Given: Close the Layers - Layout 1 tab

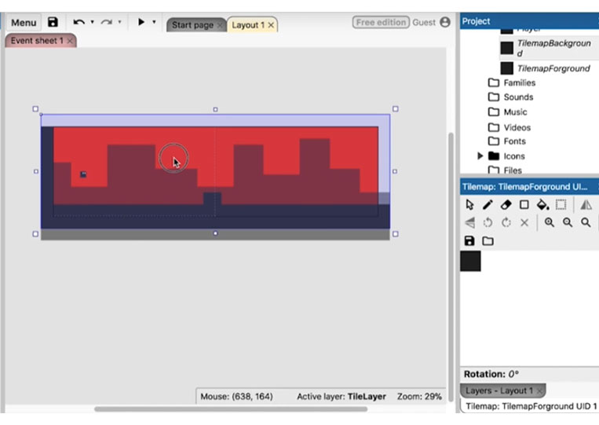Looking at the screenshot, I should click(x=539, y=391).
